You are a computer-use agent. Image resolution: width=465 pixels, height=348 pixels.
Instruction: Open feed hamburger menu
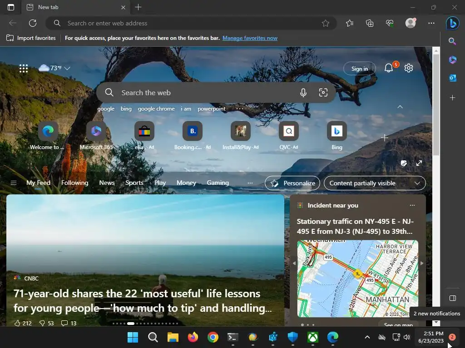click(14, 183)
